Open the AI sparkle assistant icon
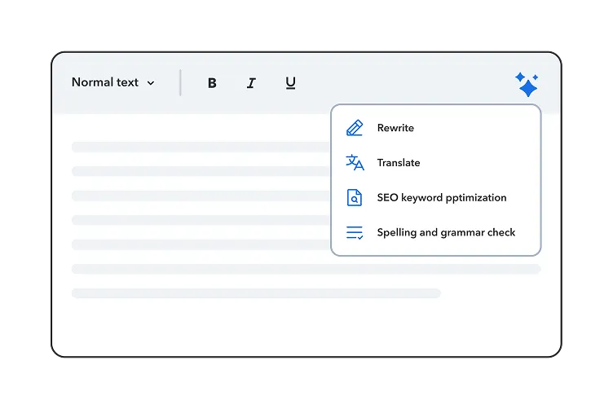 coord(527,84)
